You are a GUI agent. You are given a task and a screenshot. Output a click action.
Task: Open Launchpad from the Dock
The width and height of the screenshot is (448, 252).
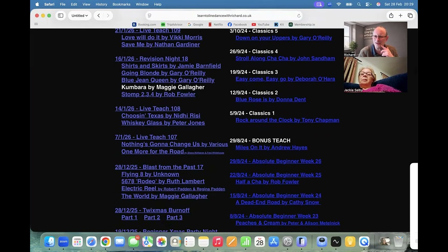click(x=77, y=241)
